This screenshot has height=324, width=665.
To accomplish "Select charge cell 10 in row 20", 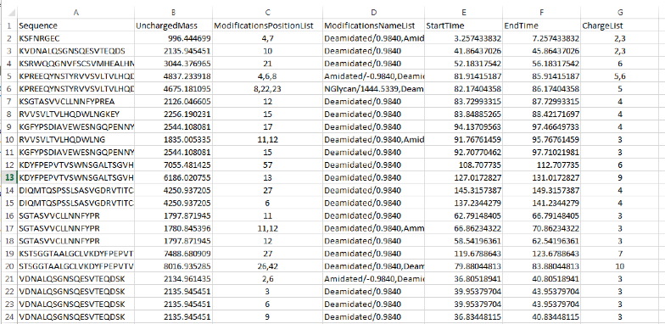I will point(619,266).
